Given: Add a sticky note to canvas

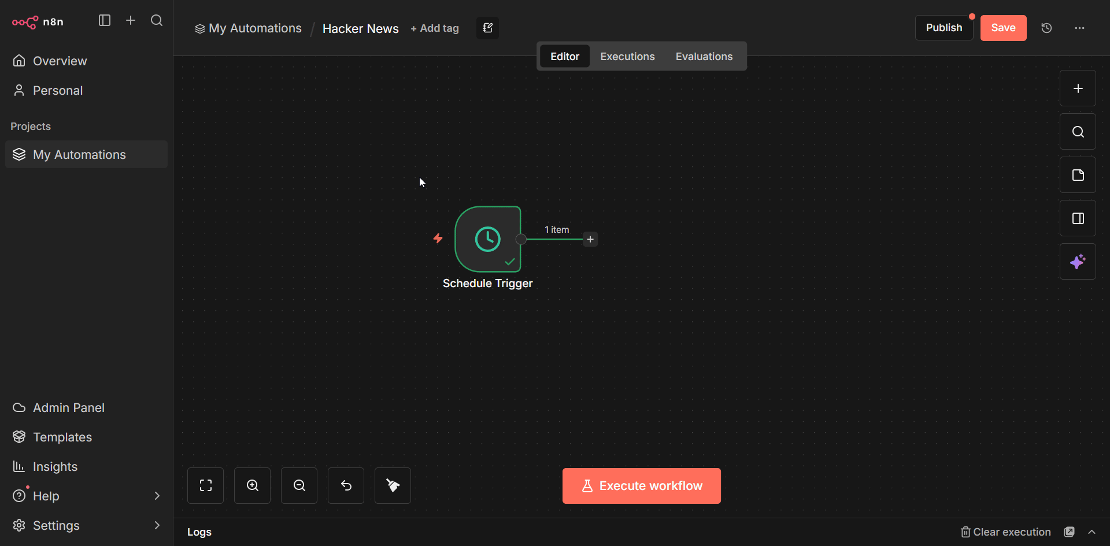Looking at the screenshot, I should (1078, 175).
